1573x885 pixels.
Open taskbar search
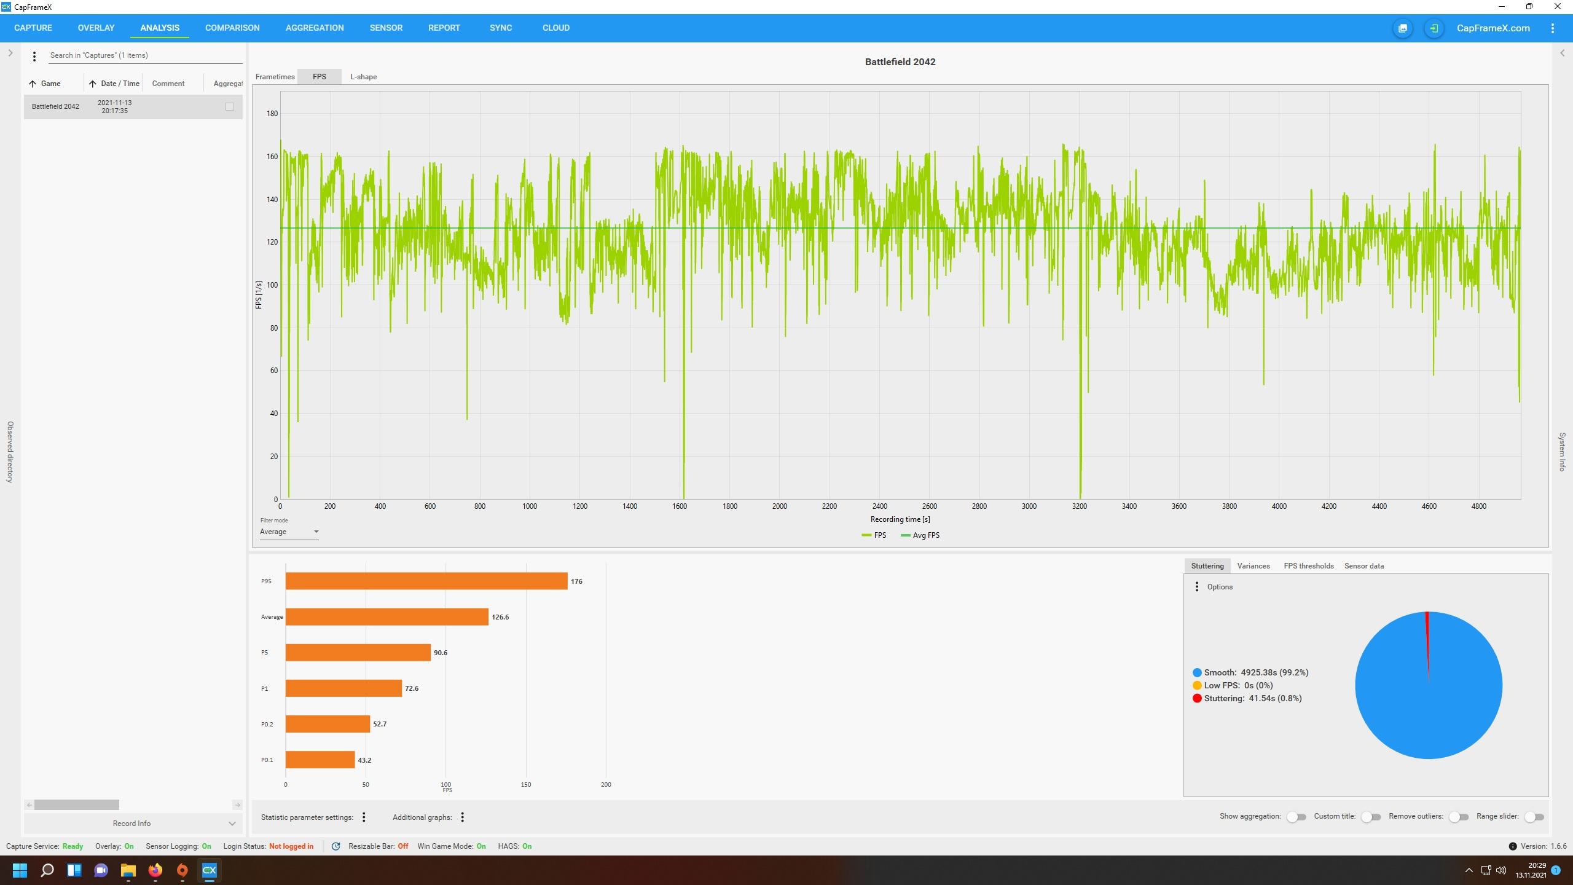point(47,870)
